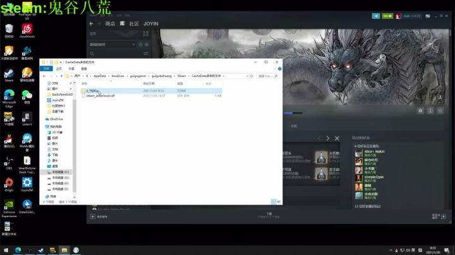This screenshot has width=455, height=255.
Task: Toggle the grid view icon beside Steam 主页
Action: (146, 33)
